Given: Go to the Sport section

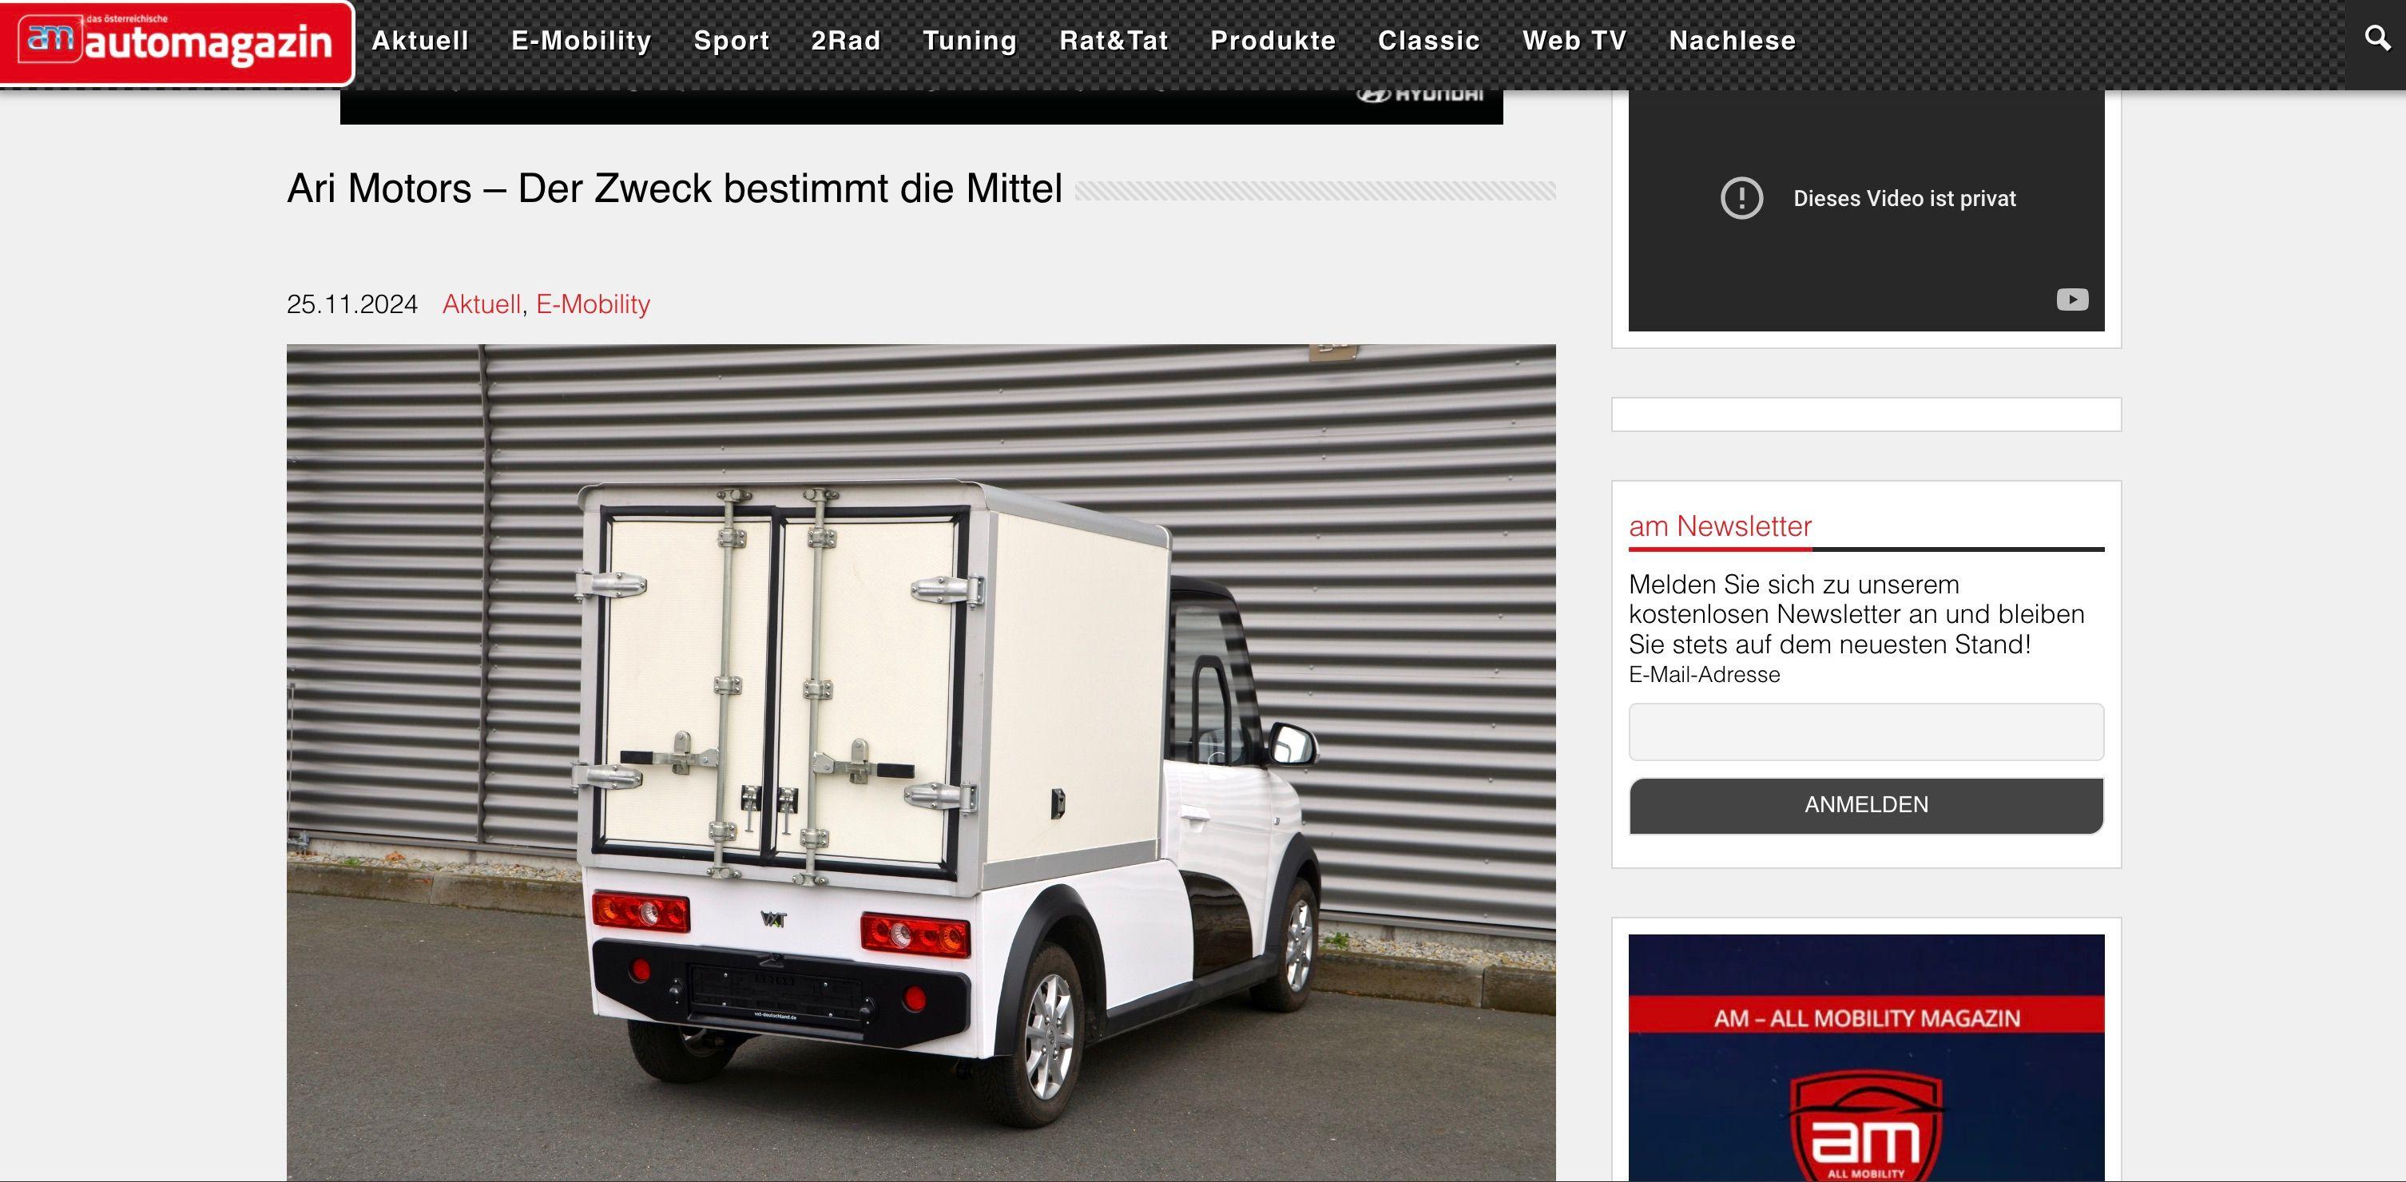Looking at the screenshot, I should [732, 41].
